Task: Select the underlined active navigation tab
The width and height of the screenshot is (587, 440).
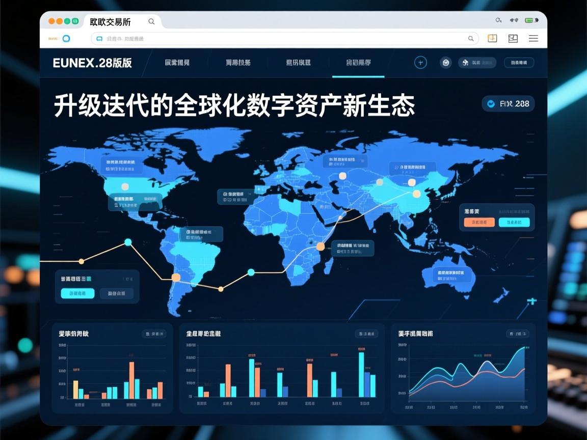Action: coord(358,63)
